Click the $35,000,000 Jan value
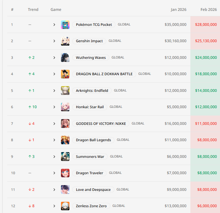Screen dimensions: 220x213 coord(175,24)
